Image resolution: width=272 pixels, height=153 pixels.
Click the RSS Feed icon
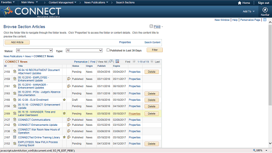(151, 26)
